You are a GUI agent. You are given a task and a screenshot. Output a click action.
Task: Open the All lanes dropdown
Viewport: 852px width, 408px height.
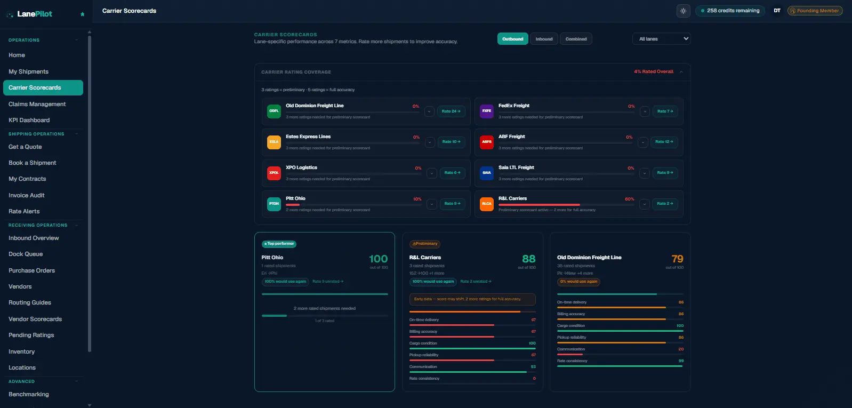click(661, 39)
